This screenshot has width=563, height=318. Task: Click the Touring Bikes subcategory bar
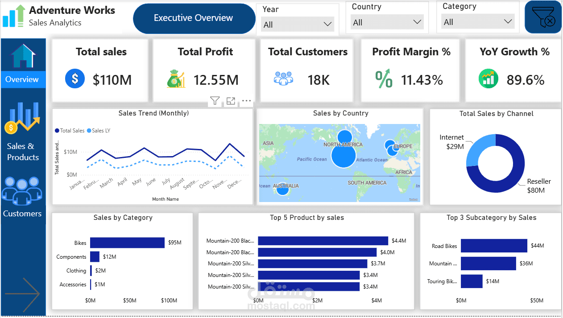point(472,281)
